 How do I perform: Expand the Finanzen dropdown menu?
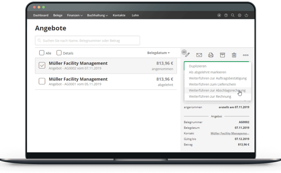pyautogui.click(x=75, y=15)
